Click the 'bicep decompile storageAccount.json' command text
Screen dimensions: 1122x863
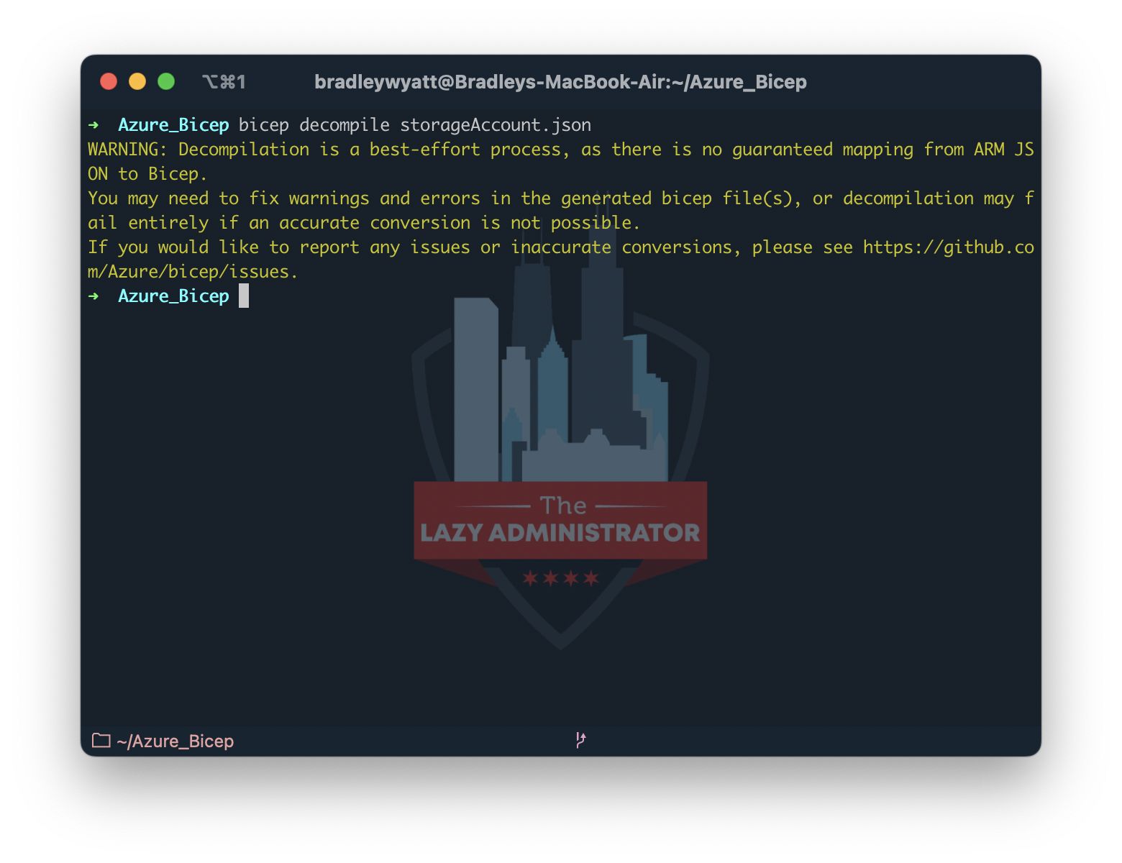[415, 125]
